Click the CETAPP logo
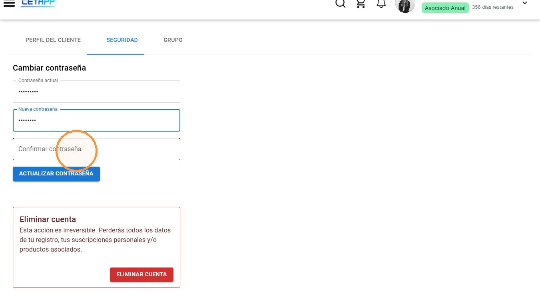The height and width of the screenshot is (301, 540). 38,3
